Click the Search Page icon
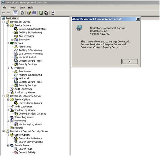Image resolution: width=160 pixels, height=156 pixels. click(16, 149)
